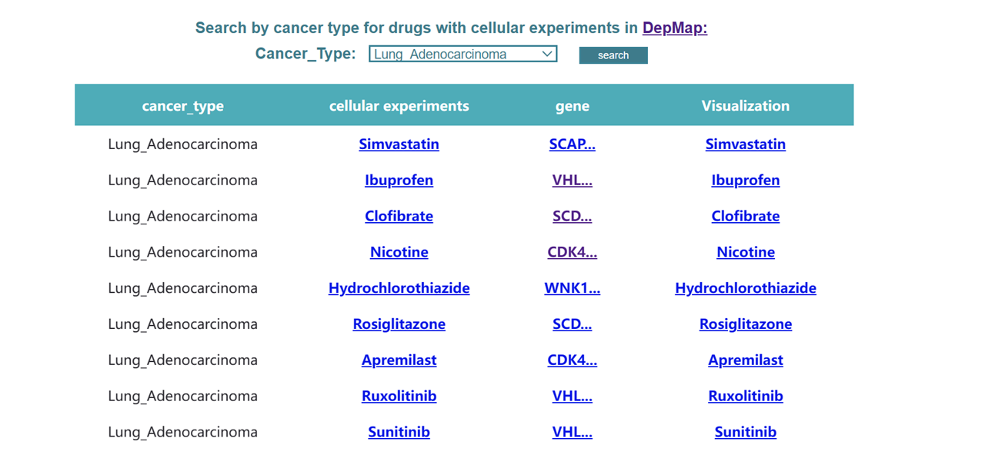
Task: Click VHL... gene link in Ibuprofen row
Action: (x=573, y=180)
